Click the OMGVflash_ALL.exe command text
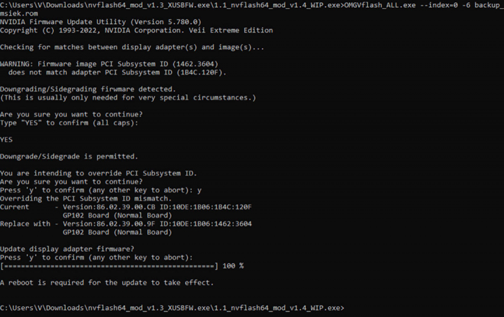This screenshot has height=317, width=504. tap(380, 5)
